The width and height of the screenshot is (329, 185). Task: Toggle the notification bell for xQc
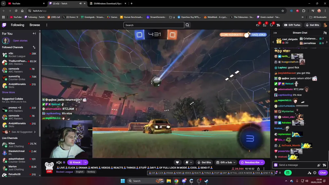tap(189, 162)
